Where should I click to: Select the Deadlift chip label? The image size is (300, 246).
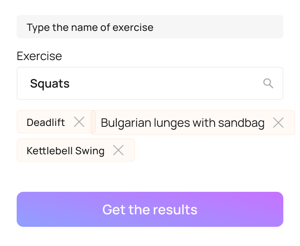[46, 122]
